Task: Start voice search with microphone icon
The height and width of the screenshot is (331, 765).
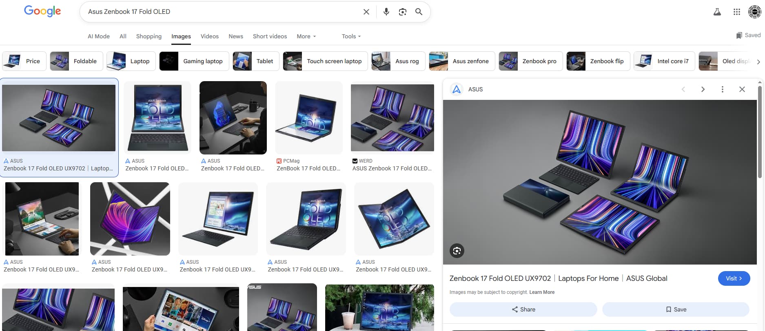Action: point(386,12)
